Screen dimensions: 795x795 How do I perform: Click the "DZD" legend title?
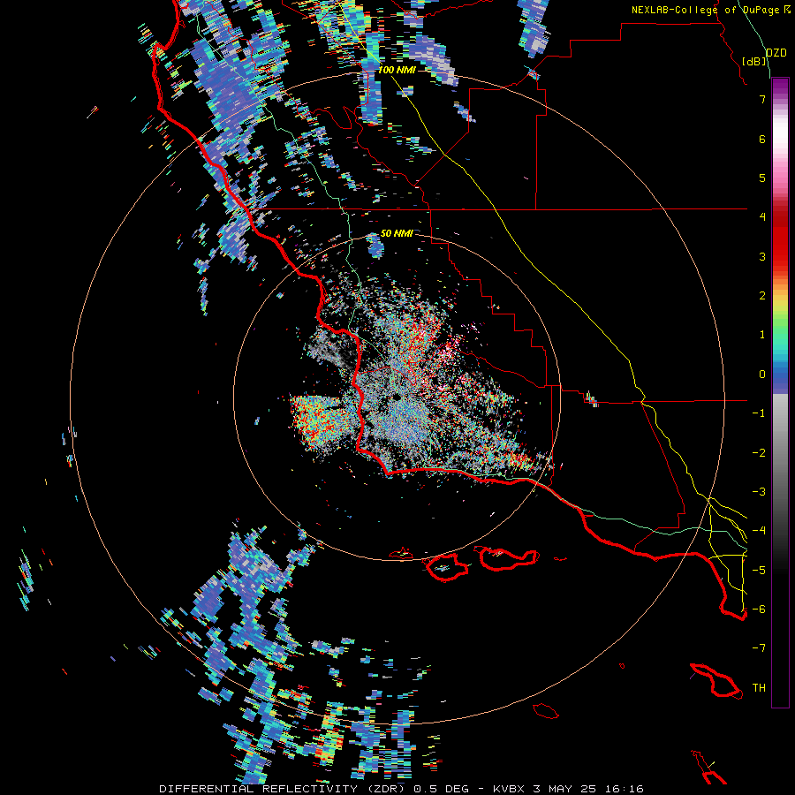tap(776, 53)
